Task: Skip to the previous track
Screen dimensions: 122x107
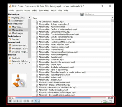Action: [14, 101]
